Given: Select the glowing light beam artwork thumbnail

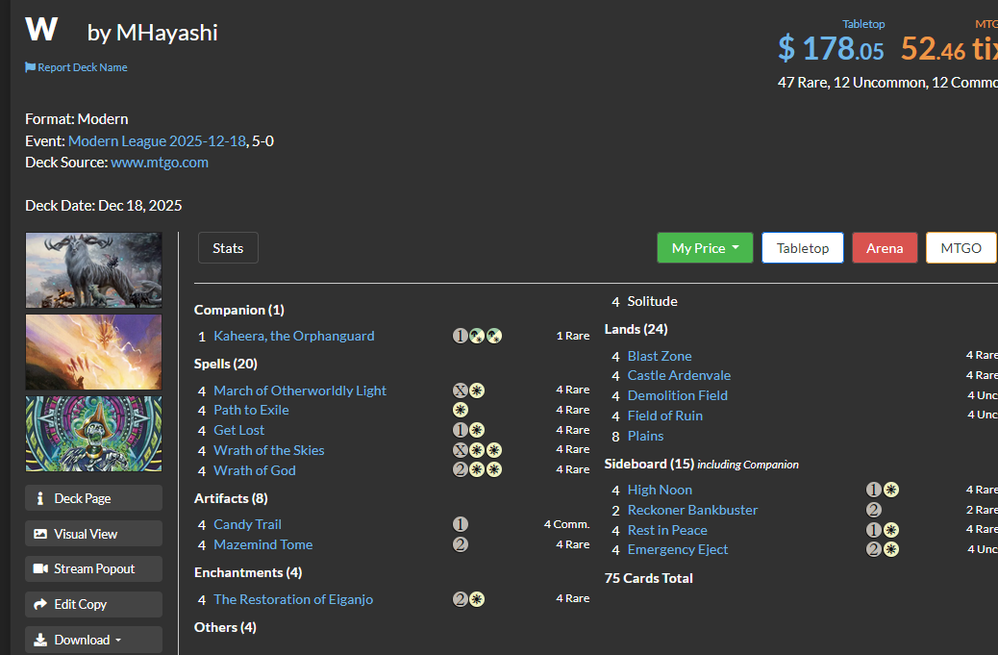Looking at the screenshot, I should pos(93,352).
